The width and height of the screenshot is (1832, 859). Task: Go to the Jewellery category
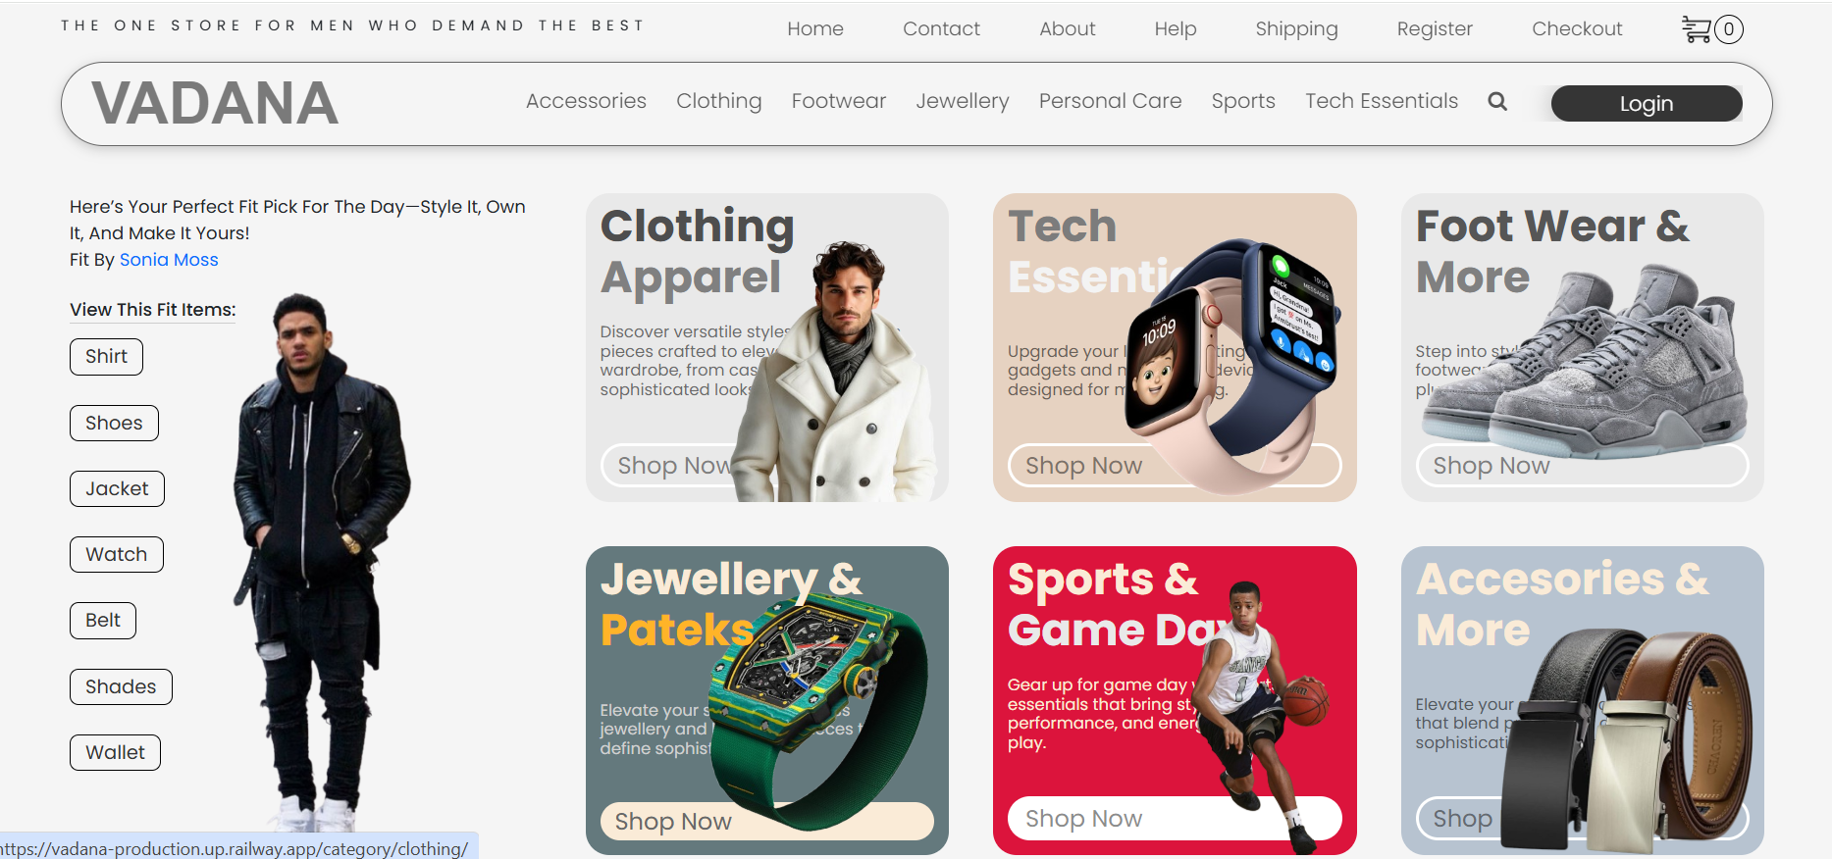(x=963, y=101)
